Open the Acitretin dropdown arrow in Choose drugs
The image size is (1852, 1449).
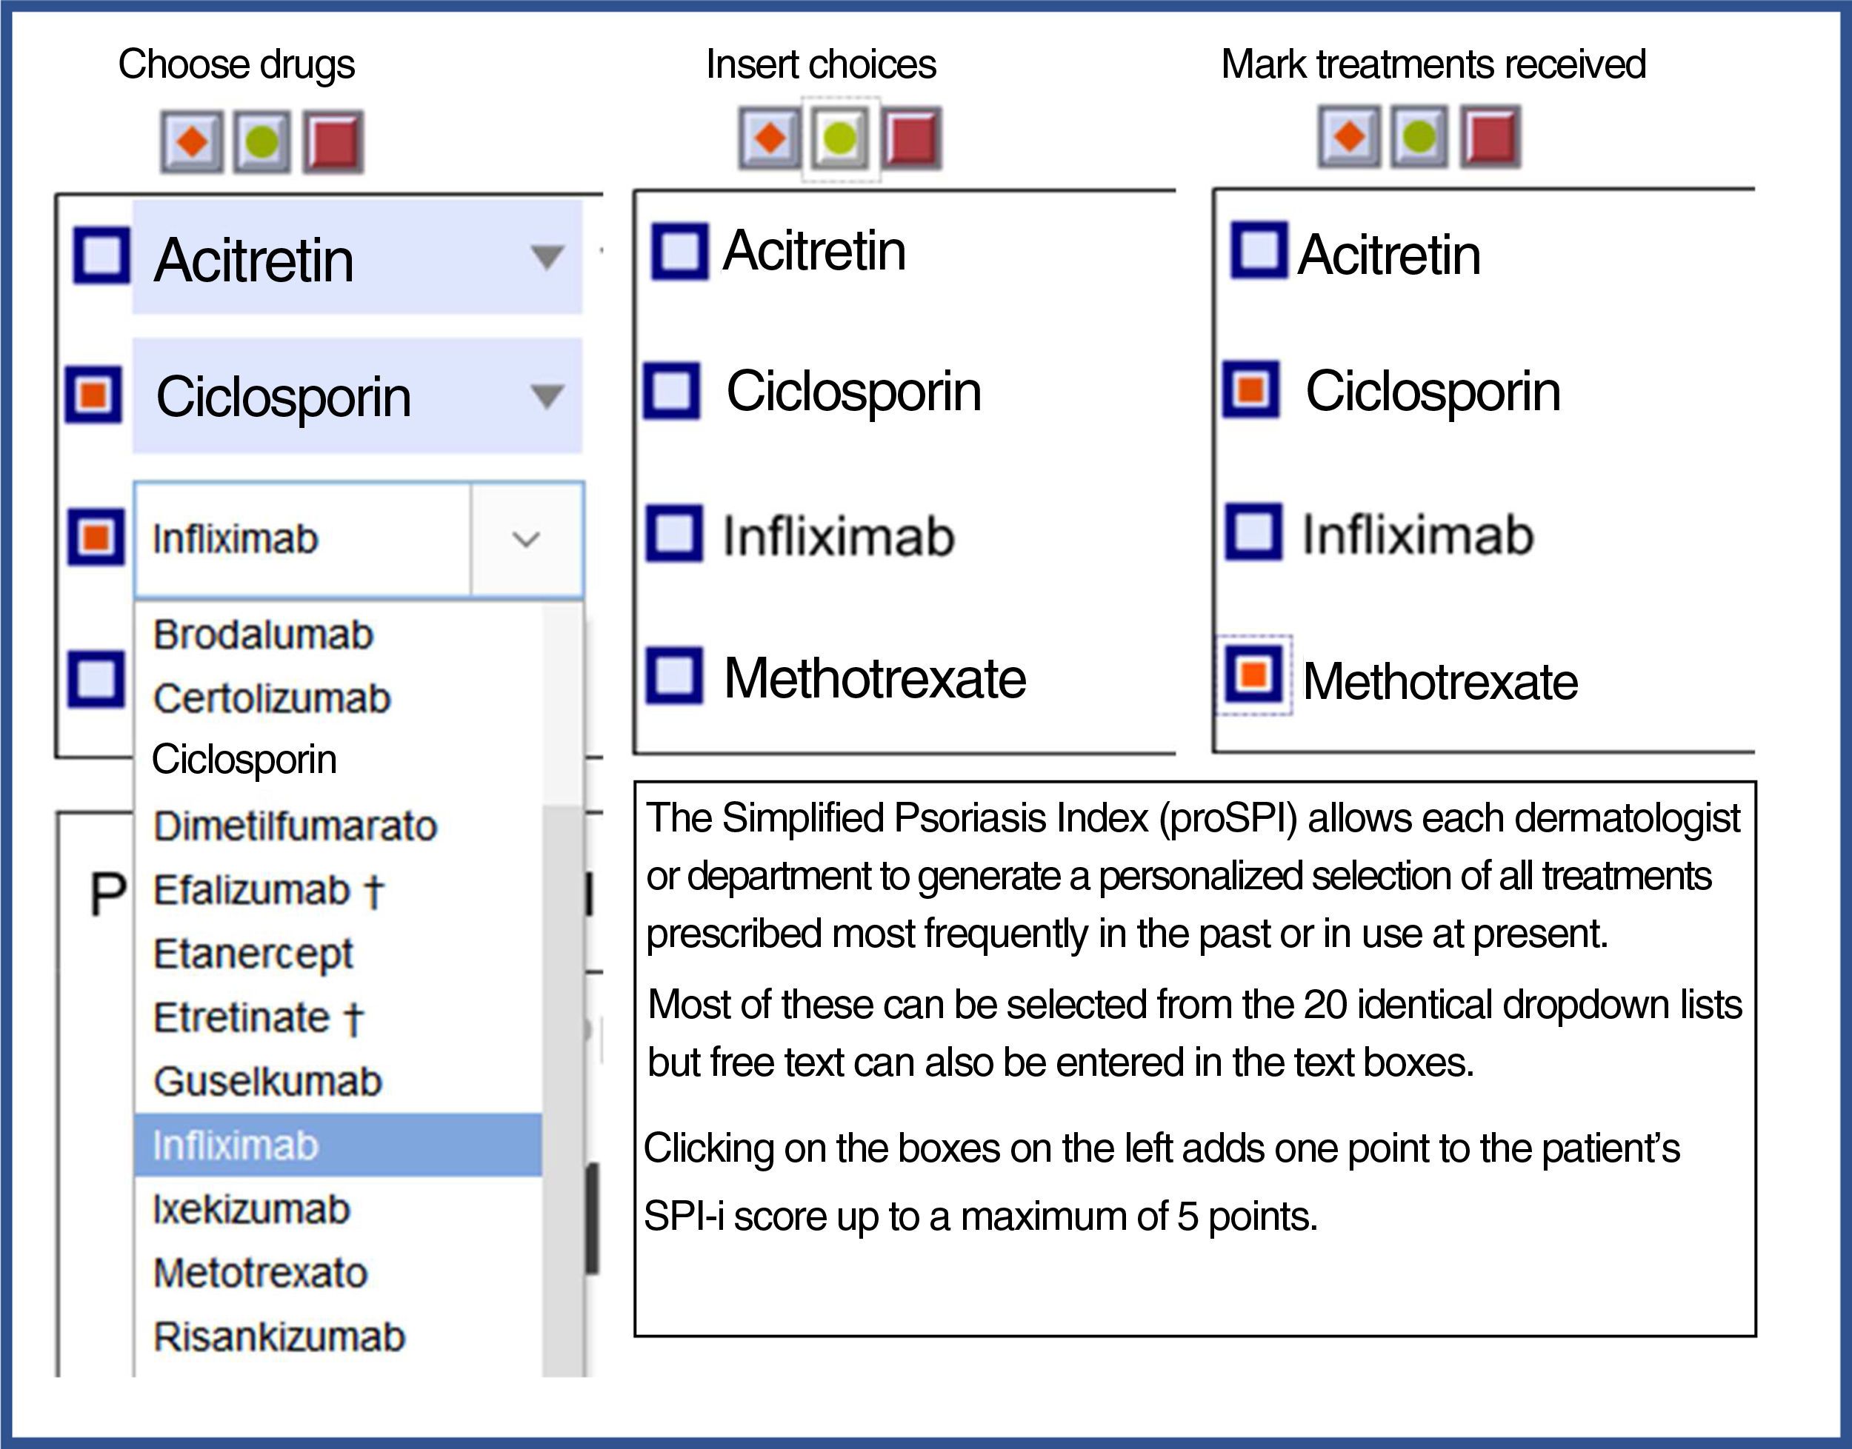tap(547, 256)
